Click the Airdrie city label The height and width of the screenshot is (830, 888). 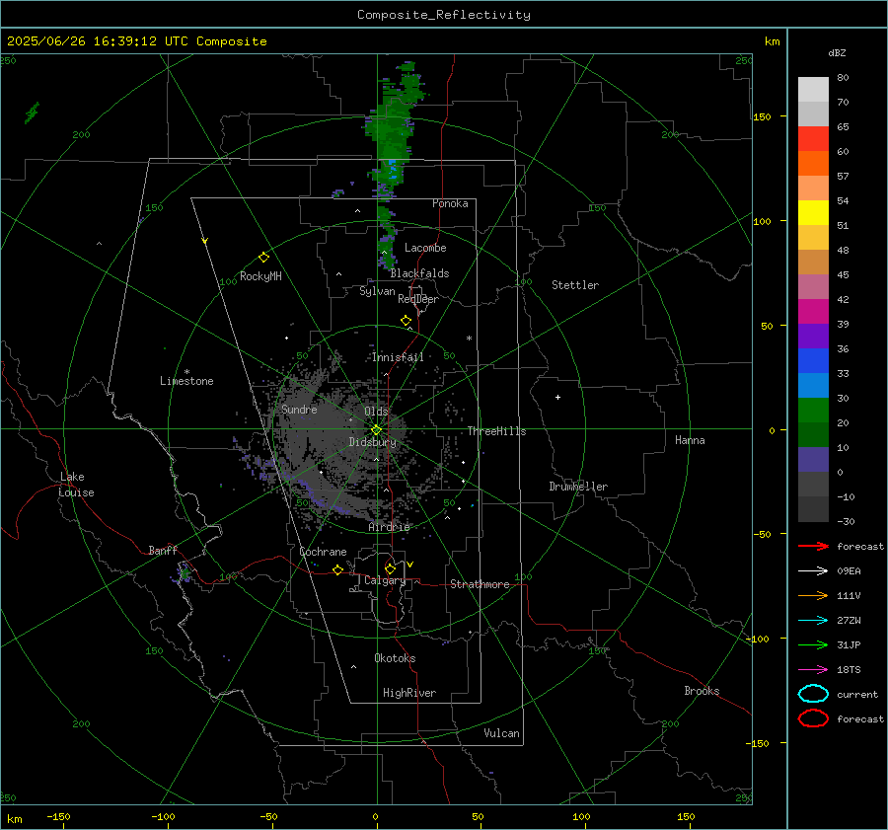point(389,527)
